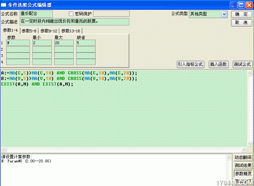Screen dimensions: 254x186
Task: Click the formula line starting with B:=MA(V,5)
Action: [69, 79]
